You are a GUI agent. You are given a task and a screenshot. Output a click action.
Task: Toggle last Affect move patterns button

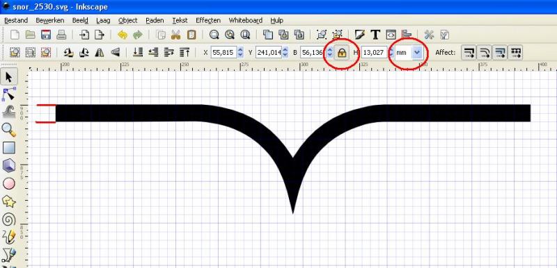[x=516, y=53]
